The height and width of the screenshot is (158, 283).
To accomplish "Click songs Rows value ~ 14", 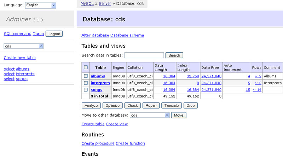I will (x=257, y=90).
